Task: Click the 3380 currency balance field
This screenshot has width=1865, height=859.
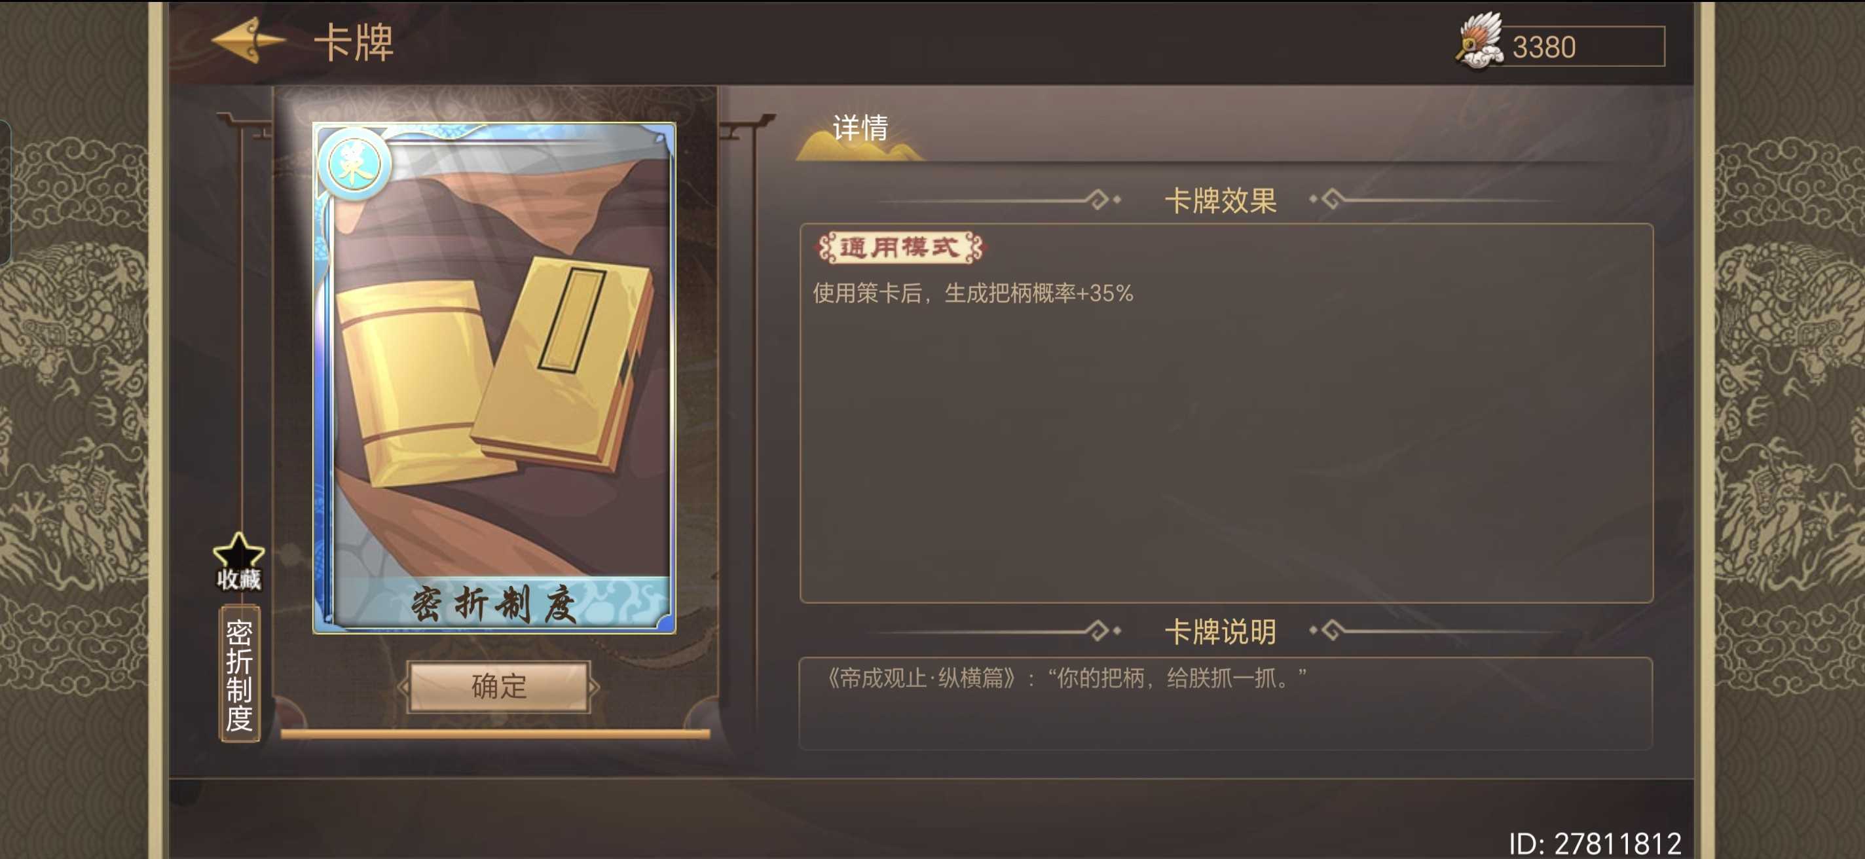Action: 1584,47
